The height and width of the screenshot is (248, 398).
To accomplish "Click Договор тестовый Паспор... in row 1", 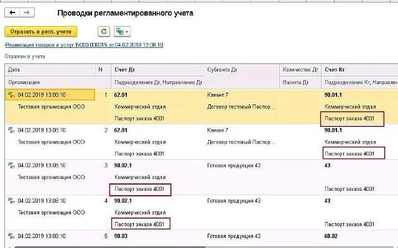I will 241,107.
